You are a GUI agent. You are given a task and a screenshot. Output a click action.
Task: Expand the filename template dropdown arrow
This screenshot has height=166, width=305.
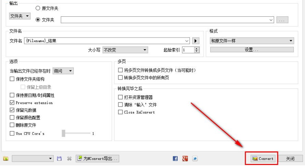[x=187, y=41]
